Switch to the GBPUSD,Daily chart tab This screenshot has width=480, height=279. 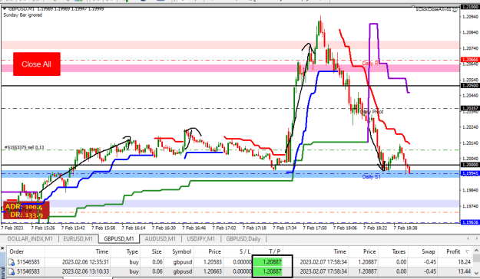click(243, 238)
